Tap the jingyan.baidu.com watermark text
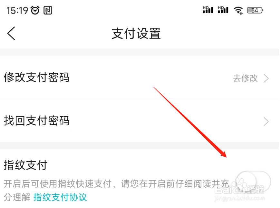The image size is (280, 208). 240,198
